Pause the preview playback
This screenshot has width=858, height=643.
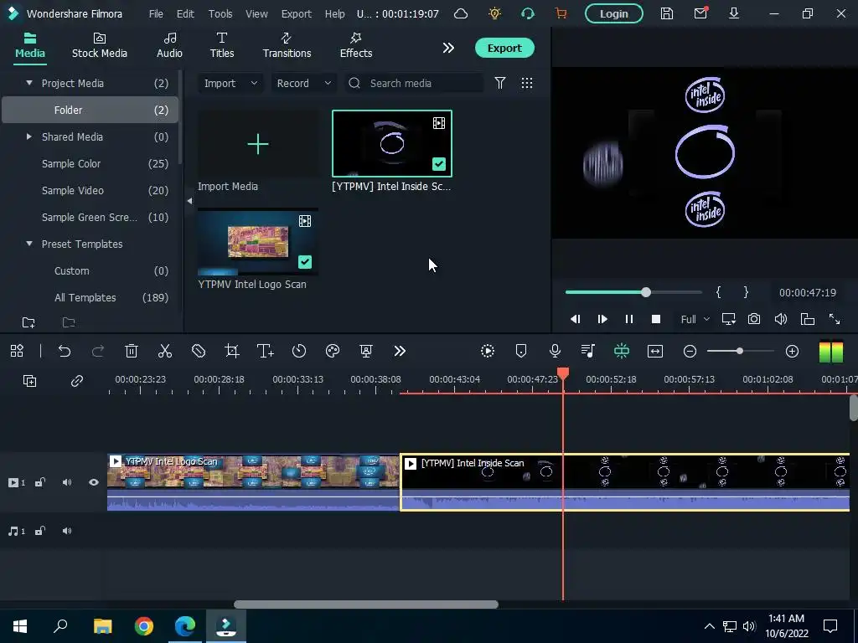(x=628, y=319)
